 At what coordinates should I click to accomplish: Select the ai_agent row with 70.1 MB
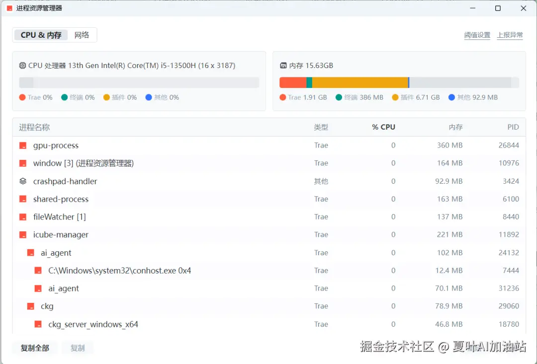[x=269, y=289]
